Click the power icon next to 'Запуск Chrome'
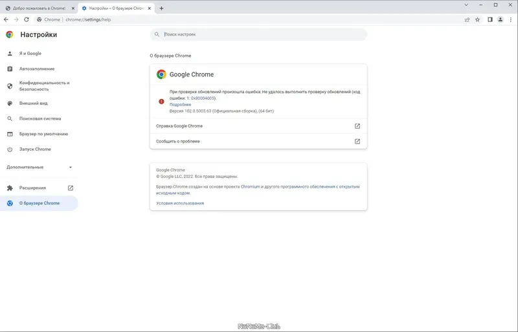Screen dimensions: 518x332 (x=10, y=149)
